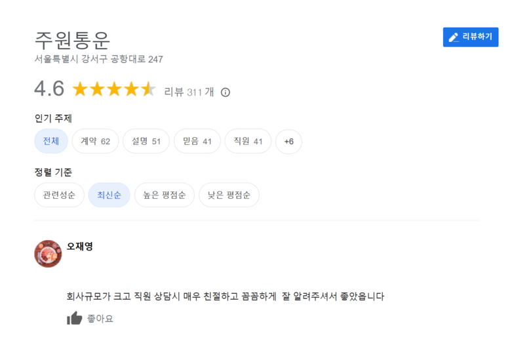
Task: Open 오재영's profile avatar
Action: 48,254
